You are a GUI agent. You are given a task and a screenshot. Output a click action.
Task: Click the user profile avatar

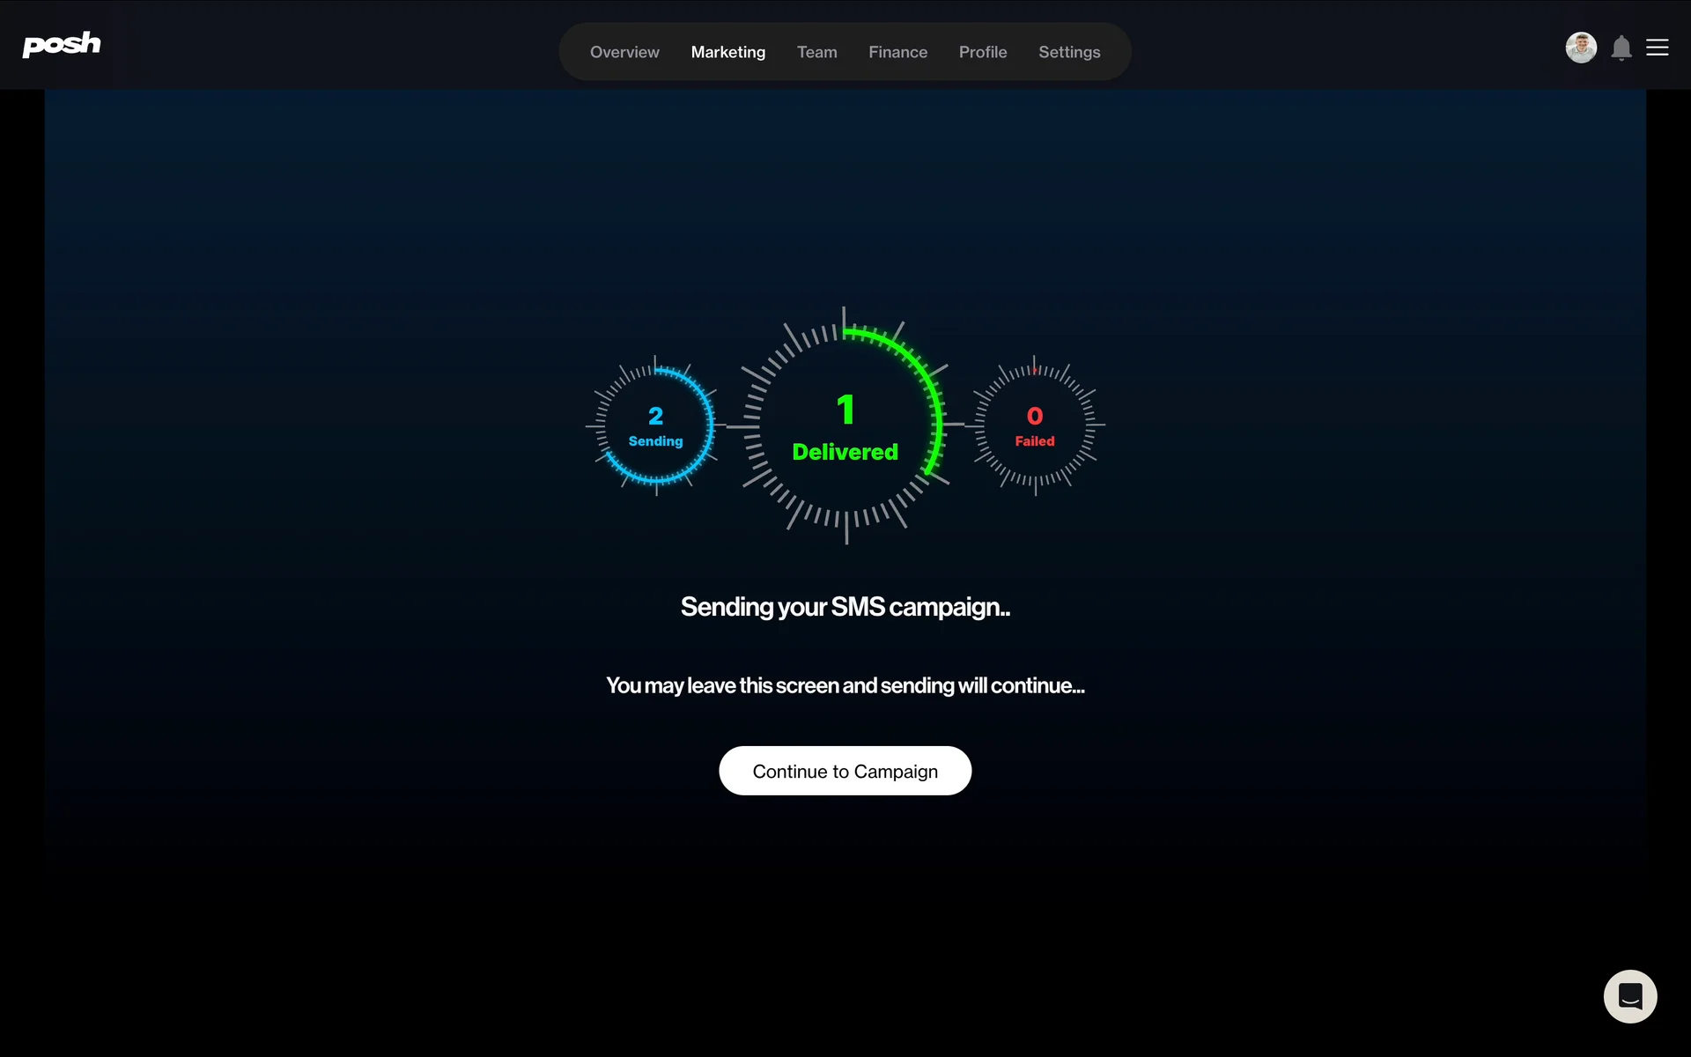click(x=1581, y=48)
